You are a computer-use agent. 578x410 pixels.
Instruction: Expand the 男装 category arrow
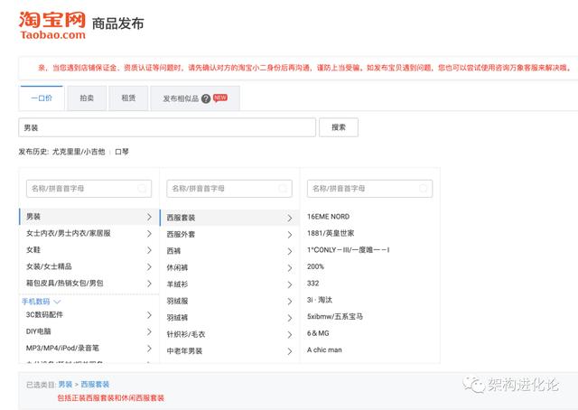(149, 217)
